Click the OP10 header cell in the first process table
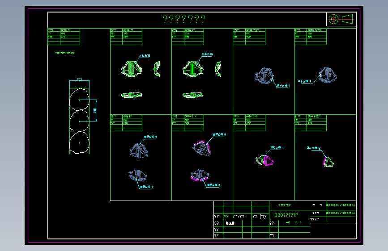The height and width of the screenshot is (251, 388). (70, 30)
